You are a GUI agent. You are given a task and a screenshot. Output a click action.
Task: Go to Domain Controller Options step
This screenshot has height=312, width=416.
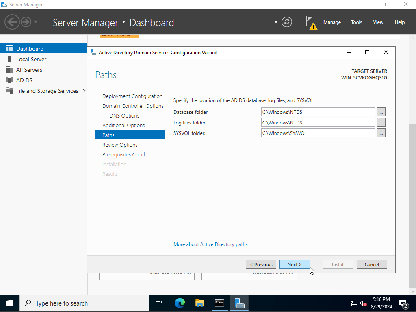133,106
